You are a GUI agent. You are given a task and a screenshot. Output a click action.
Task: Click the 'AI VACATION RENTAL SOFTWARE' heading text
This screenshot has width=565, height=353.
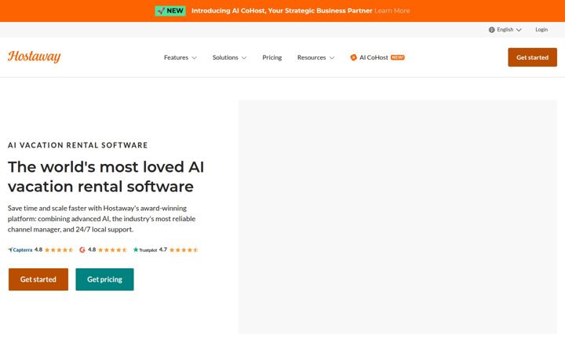[78, 145]
